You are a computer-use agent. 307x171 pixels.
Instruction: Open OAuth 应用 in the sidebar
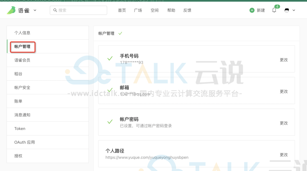[x=48, y=142]
